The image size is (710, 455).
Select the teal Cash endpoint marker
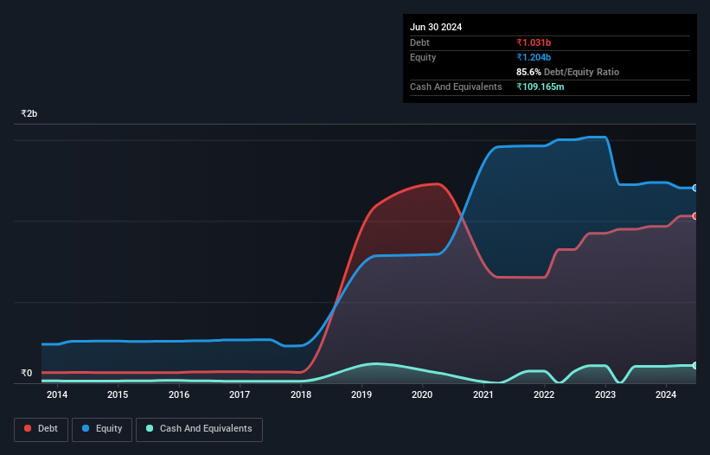click(695, 365)
